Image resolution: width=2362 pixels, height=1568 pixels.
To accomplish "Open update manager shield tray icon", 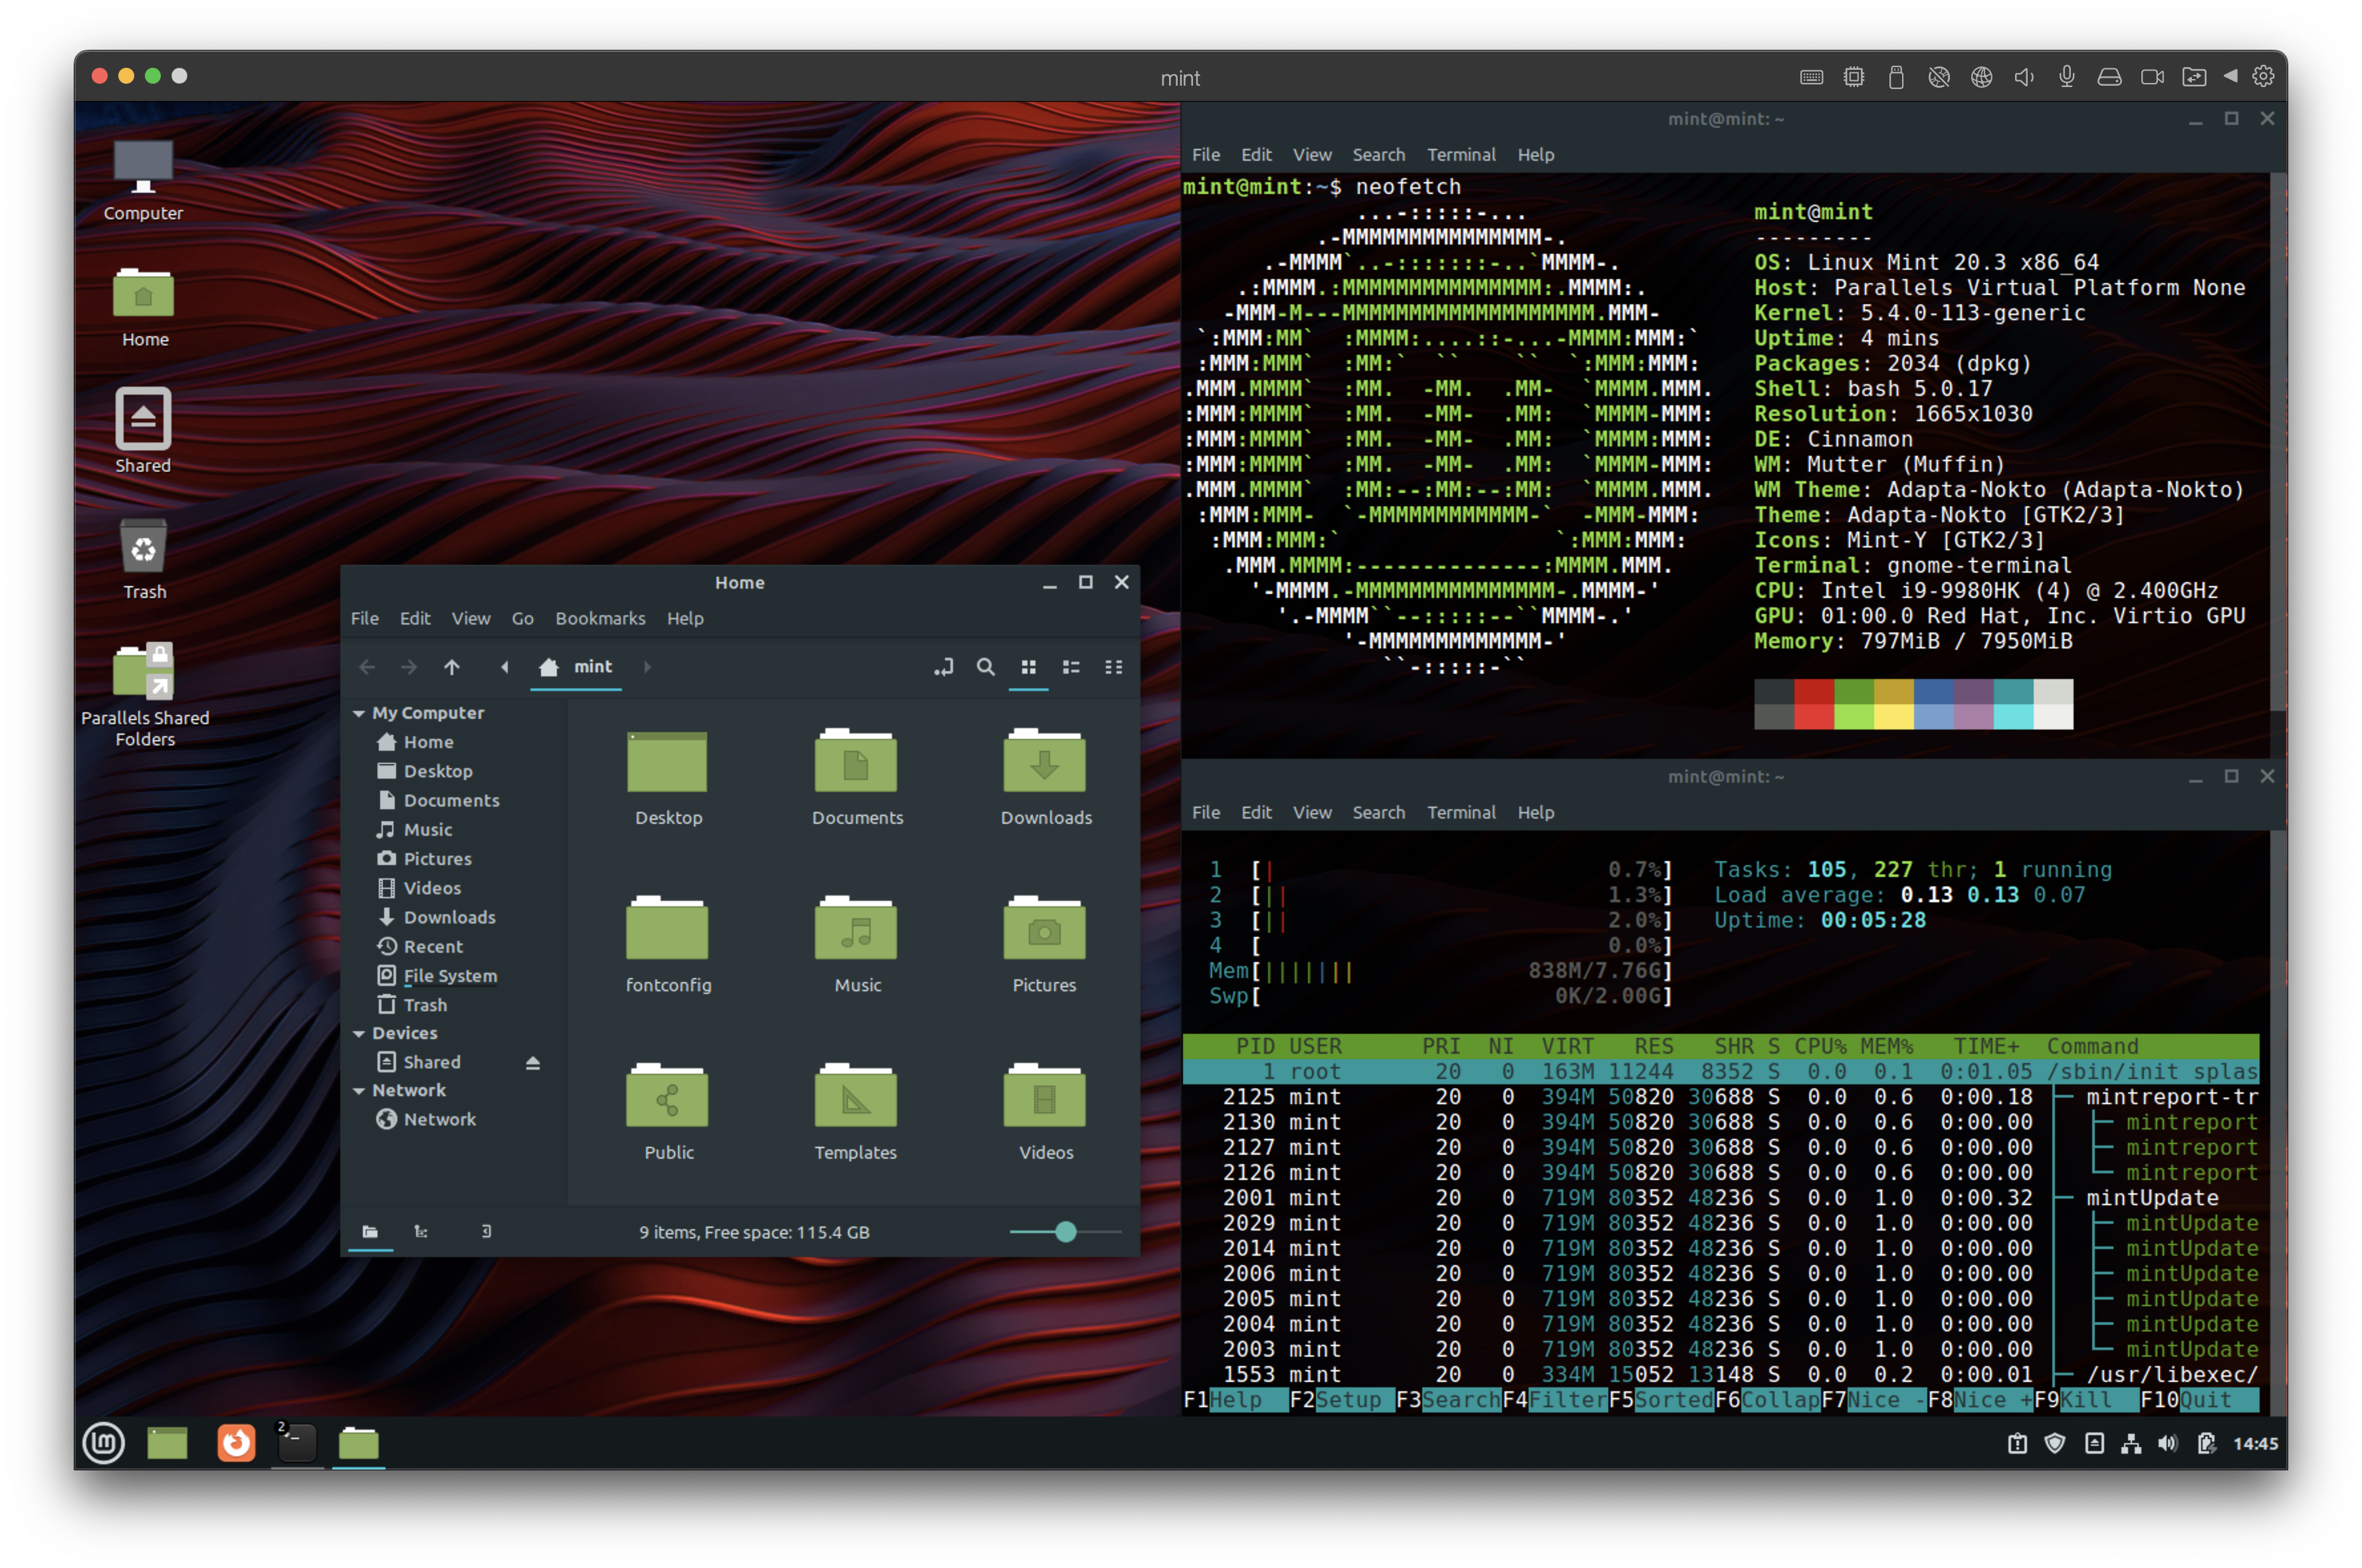I will (2054, 1443).
